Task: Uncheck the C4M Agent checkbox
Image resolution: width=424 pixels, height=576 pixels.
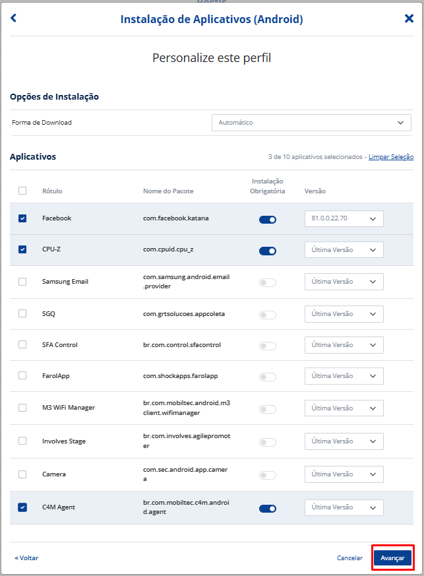Action: click(22, 507)
